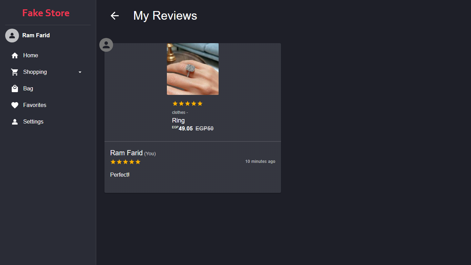
Task: Click the reviewer avatar on review card
Action: pyautogui.click(x=106, y=45)
